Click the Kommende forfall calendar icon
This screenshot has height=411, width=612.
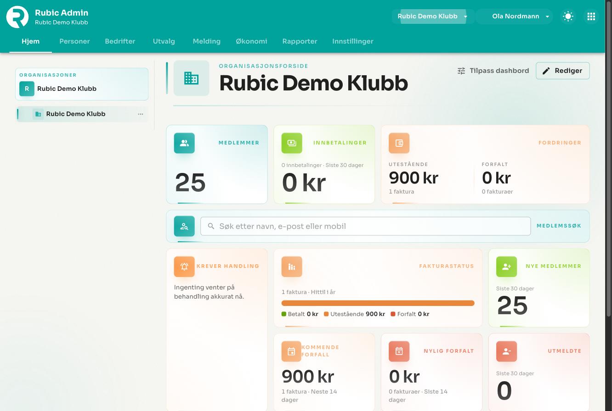point(292,351)
